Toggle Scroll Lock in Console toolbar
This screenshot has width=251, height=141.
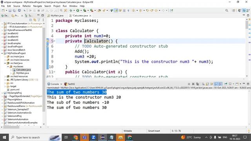(x=207, y=84)
